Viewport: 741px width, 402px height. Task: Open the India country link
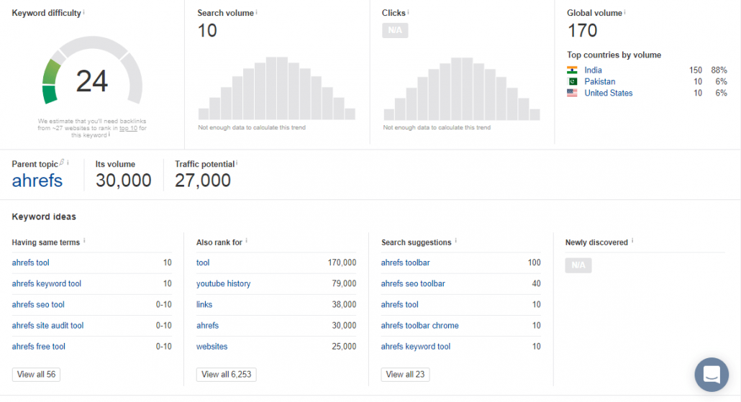(x=593, y=70)
